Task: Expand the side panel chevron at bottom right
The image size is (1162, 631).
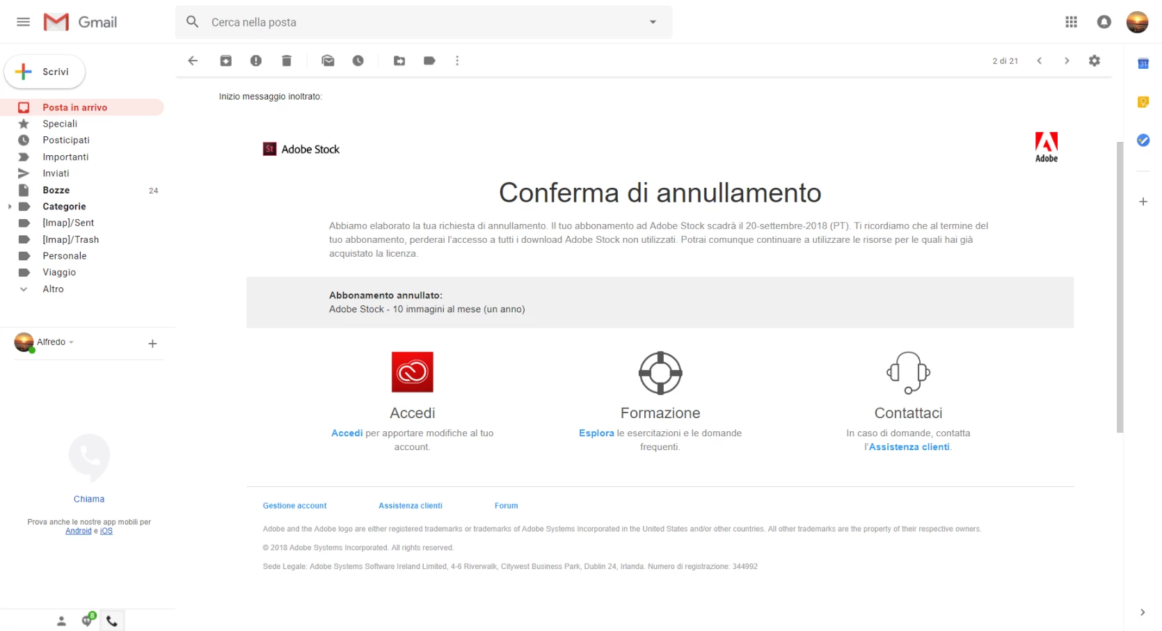Action: click(x=1143, y=612)
